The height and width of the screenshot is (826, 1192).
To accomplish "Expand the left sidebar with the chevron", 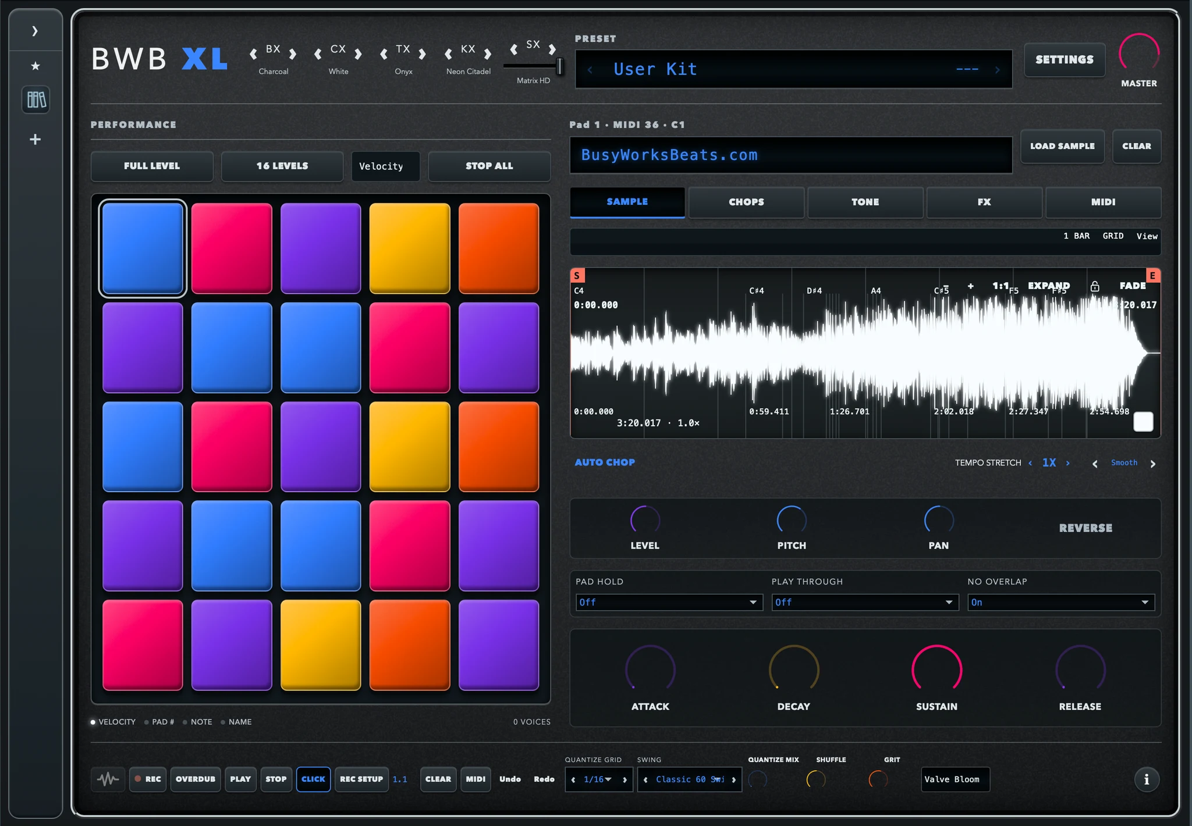I will point(35,31).
